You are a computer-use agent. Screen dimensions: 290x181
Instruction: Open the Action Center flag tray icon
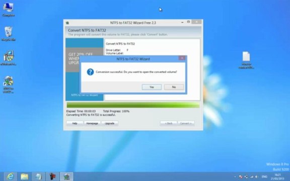click(241, 177)
